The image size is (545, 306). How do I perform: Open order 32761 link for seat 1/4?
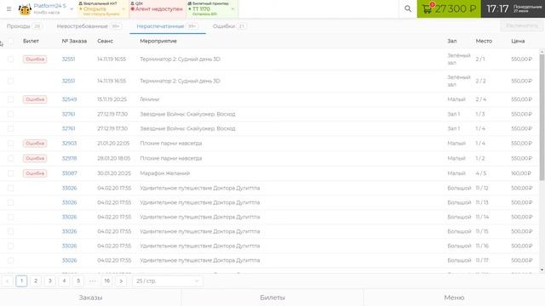click(68, 128)
